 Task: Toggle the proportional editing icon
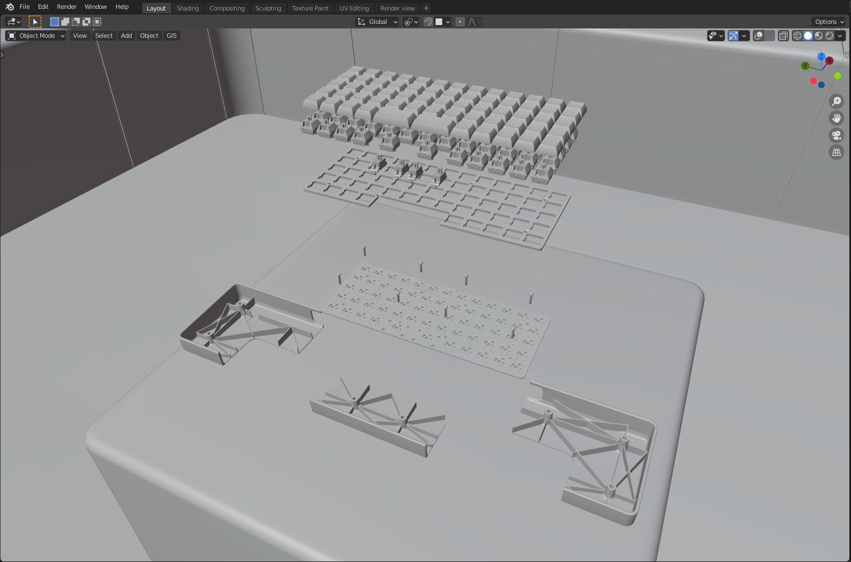click(460, 22)
